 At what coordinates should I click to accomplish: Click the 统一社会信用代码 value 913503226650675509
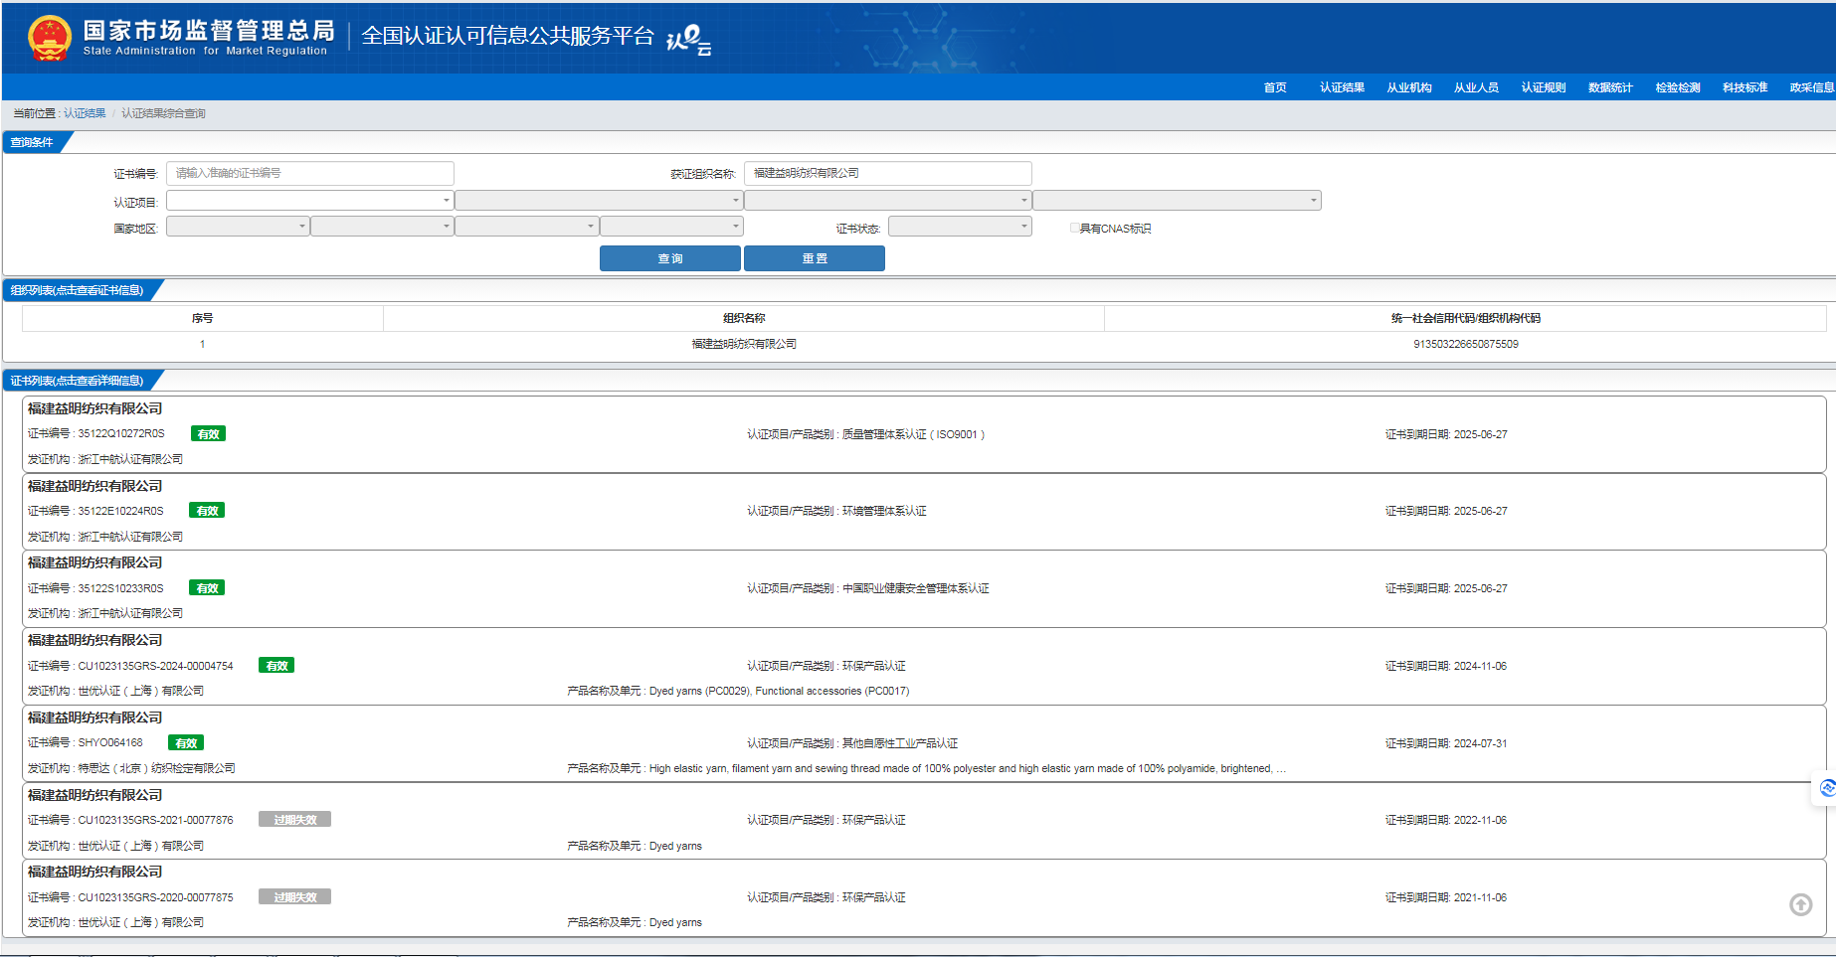click(1465, 344)
